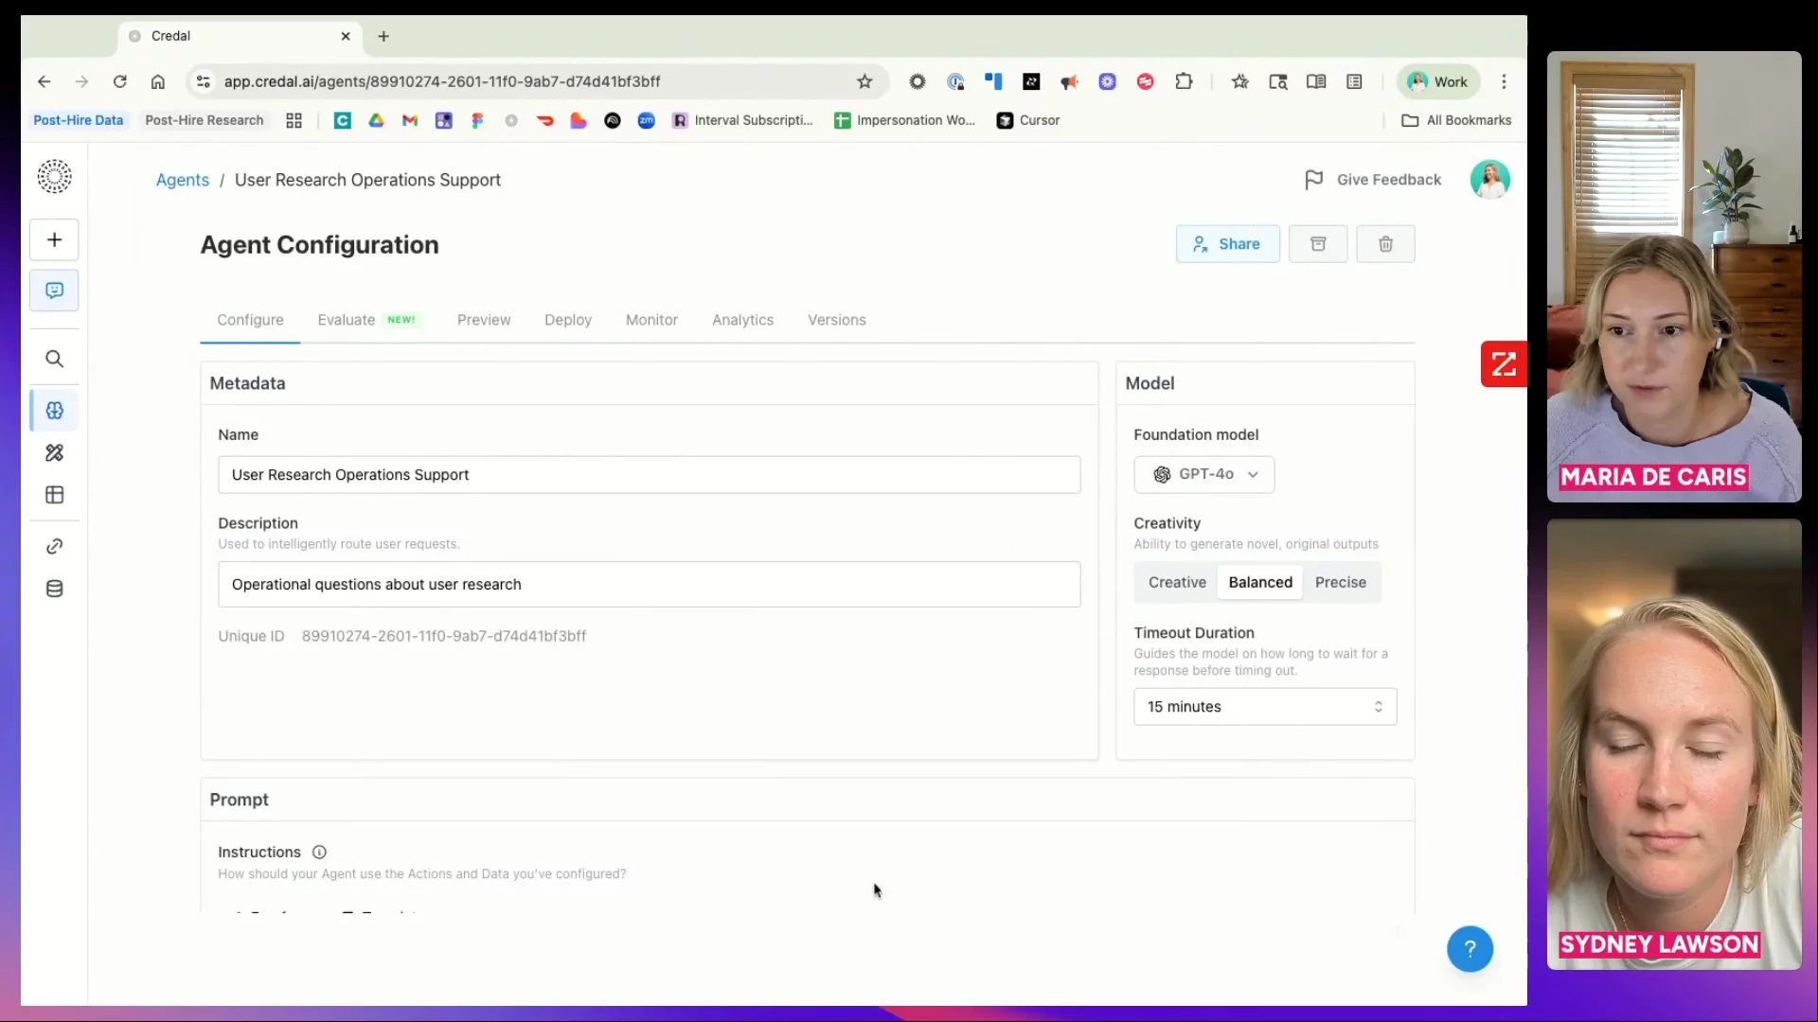Select the Balanced creativity option
This screenshot has width=1818, height=1022.
(x=1259, y=582)
